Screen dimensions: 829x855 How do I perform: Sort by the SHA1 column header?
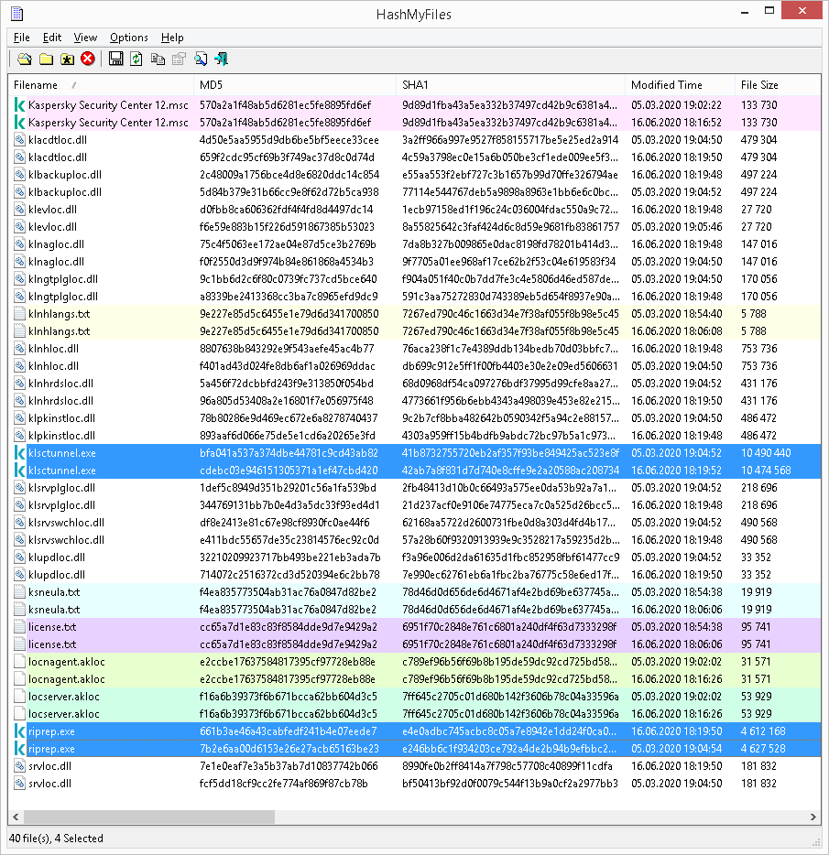[510, 85]
